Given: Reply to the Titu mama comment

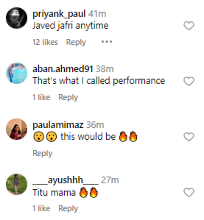Looking at the screenshot, I should (68, 208).
